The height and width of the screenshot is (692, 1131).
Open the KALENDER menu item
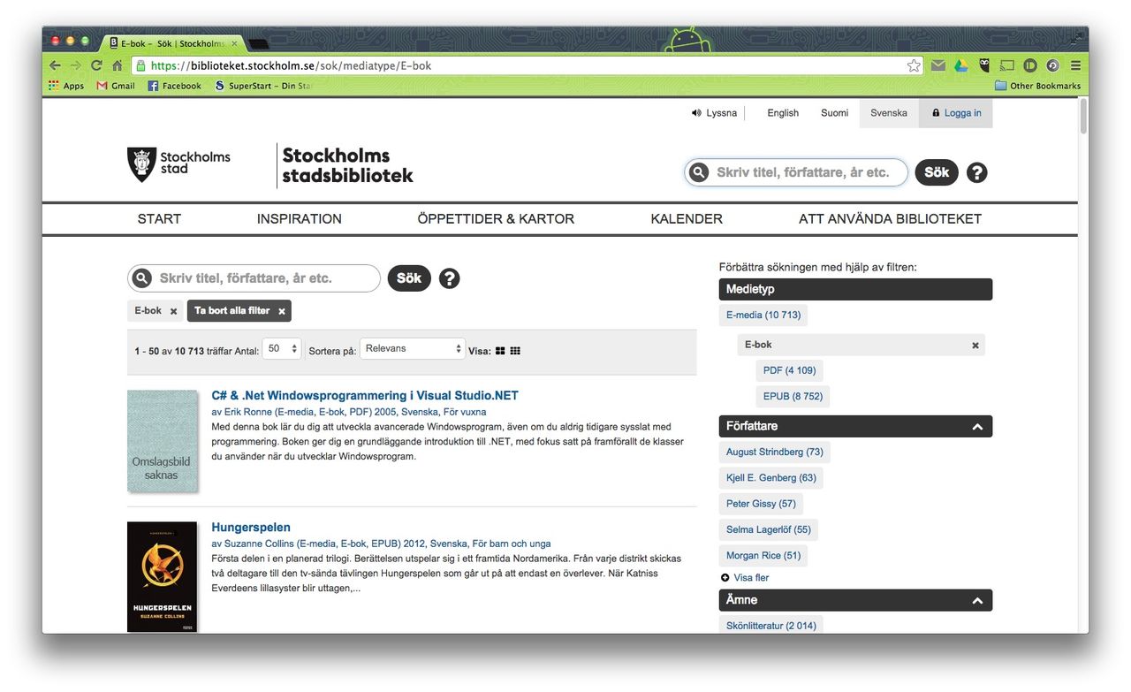[687, 218]
